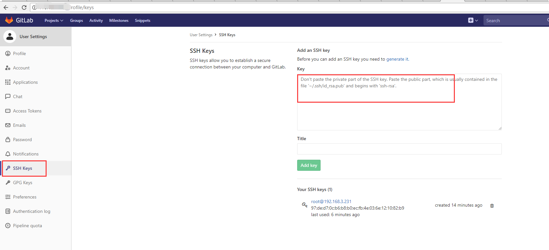This screenshot has height=250, width=549.
Task: Click the Password lock icon
Action: (x=8, y=140)
